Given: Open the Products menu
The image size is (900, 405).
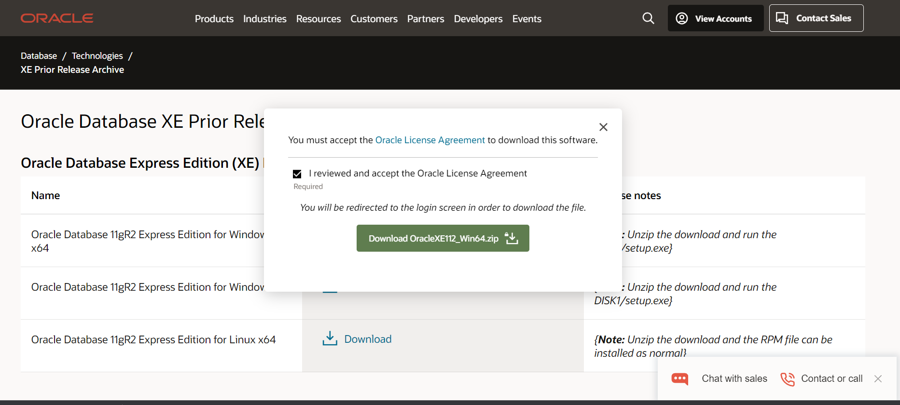Looking at the screenshot, I should point(214,19).
